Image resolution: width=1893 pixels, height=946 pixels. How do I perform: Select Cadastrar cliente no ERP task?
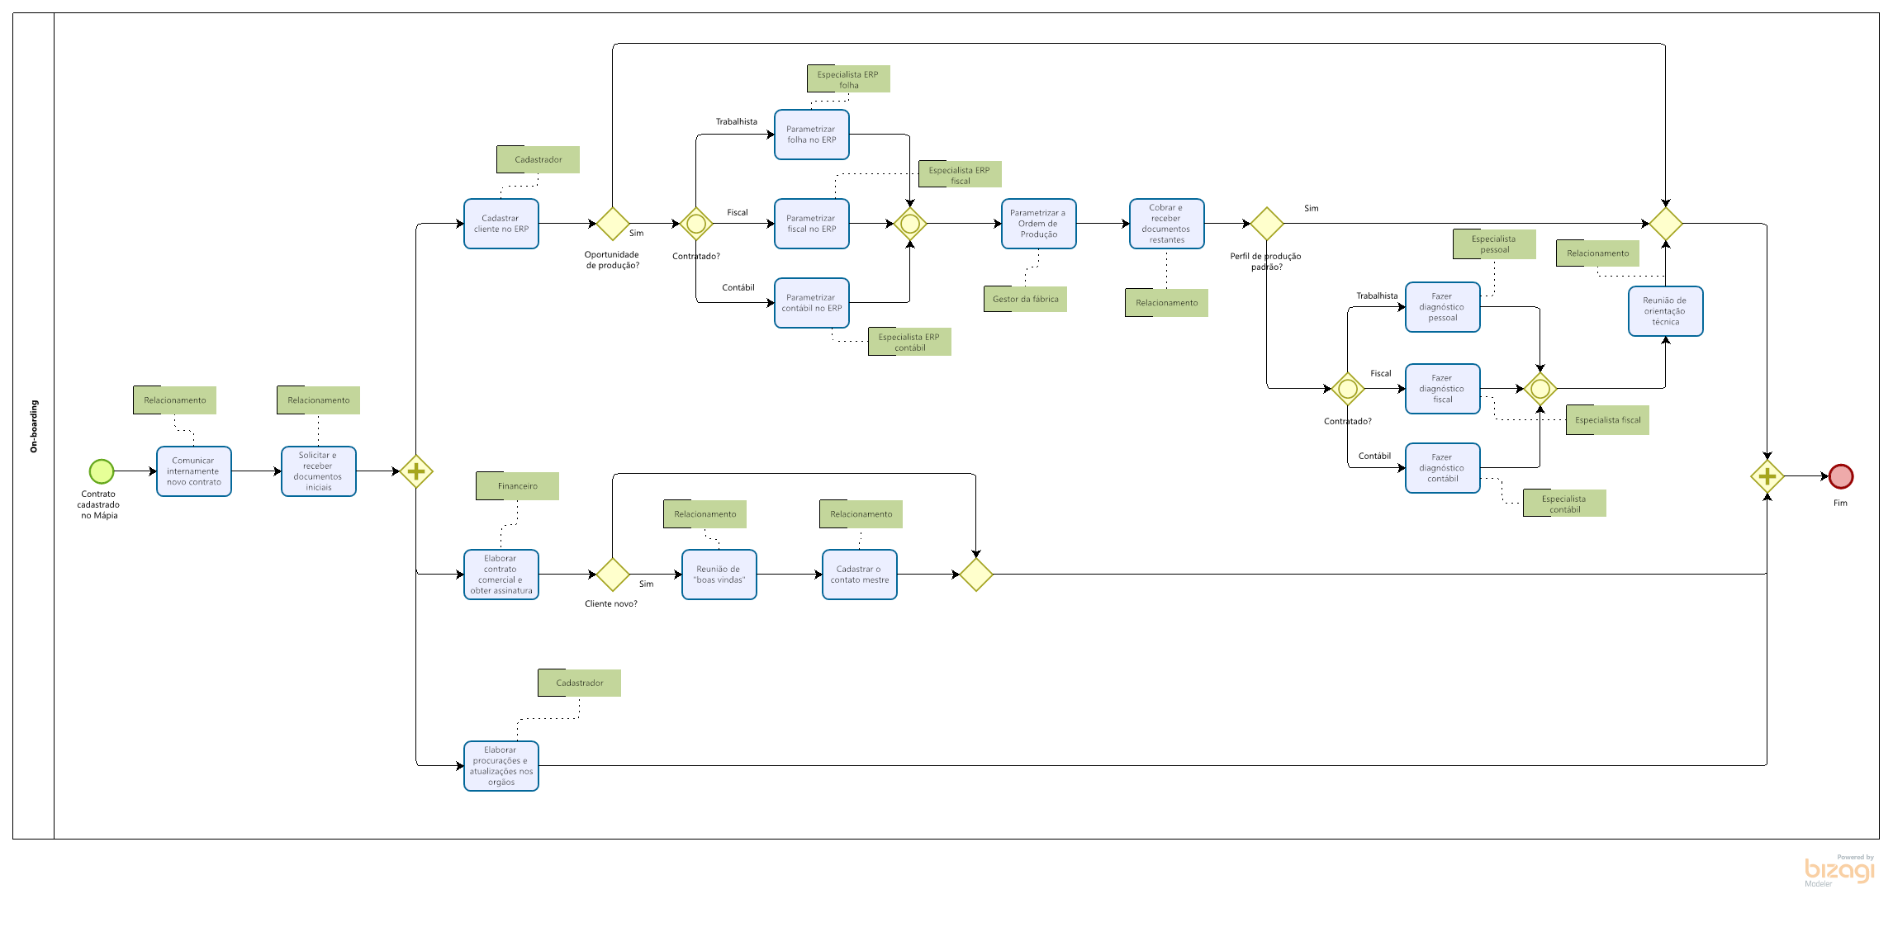[x=501, y=224]
